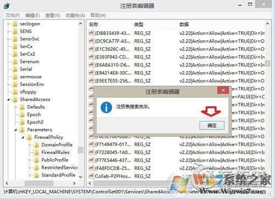Viewport: 275px width, 199px height.
Task: Select the FirewallRules folder icon
Action: (36, 152)
